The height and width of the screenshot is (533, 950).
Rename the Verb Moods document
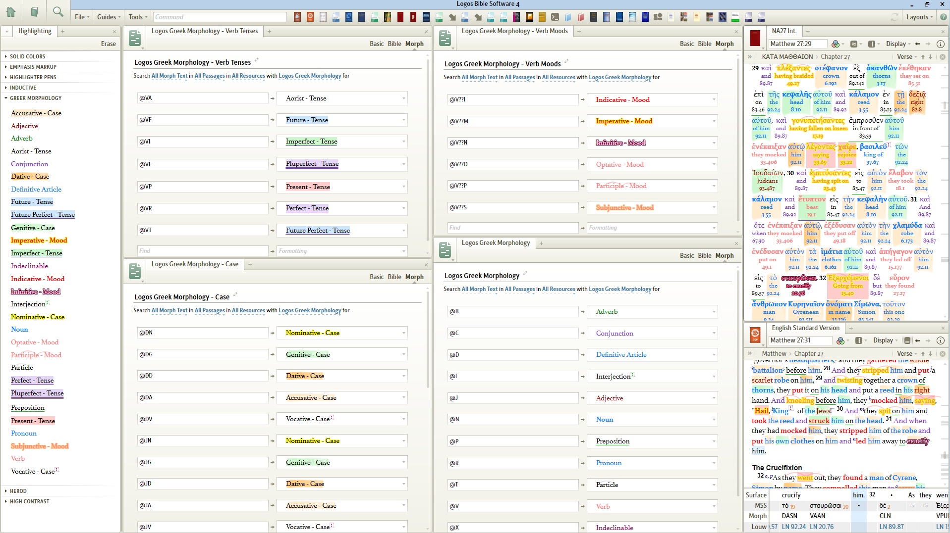(x=566, y=62)
